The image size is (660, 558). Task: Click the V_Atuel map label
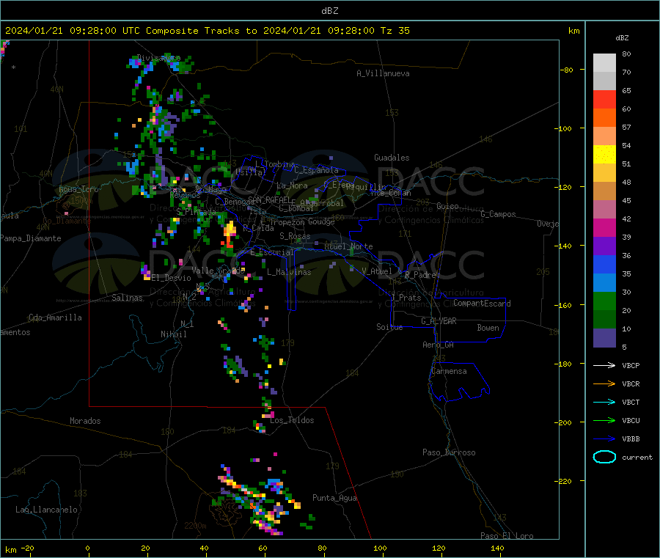tap(377, 271)
